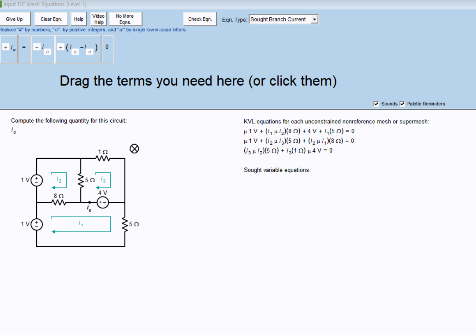Image resolution: width=476 pixels, height=335 pixels.
Task: Open the Eqn. Type dropdown
Action: click(315, 19)
